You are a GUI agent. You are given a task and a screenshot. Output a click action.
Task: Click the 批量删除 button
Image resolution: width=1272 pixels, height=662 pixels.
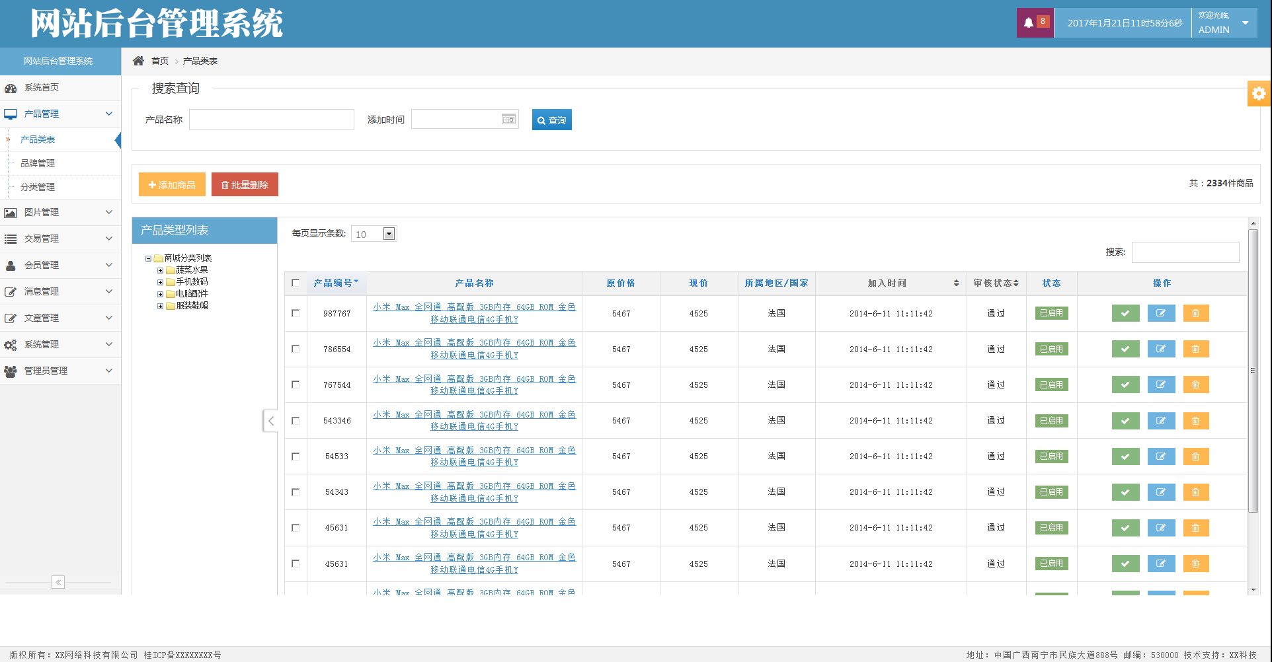[245, 185]
